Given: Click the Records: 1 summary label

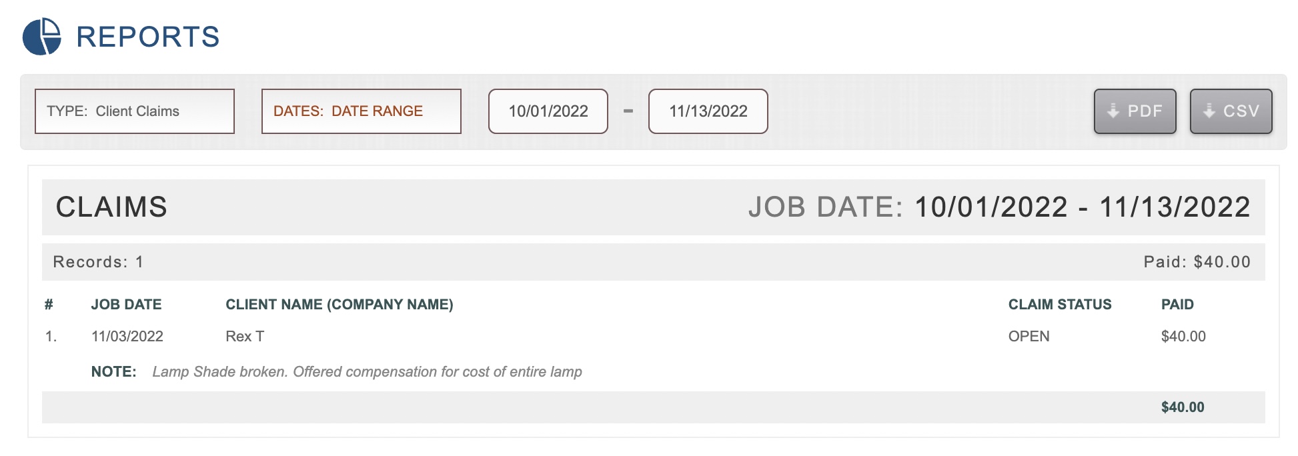Looking at the screenshot, I should (x=98, y=262).
